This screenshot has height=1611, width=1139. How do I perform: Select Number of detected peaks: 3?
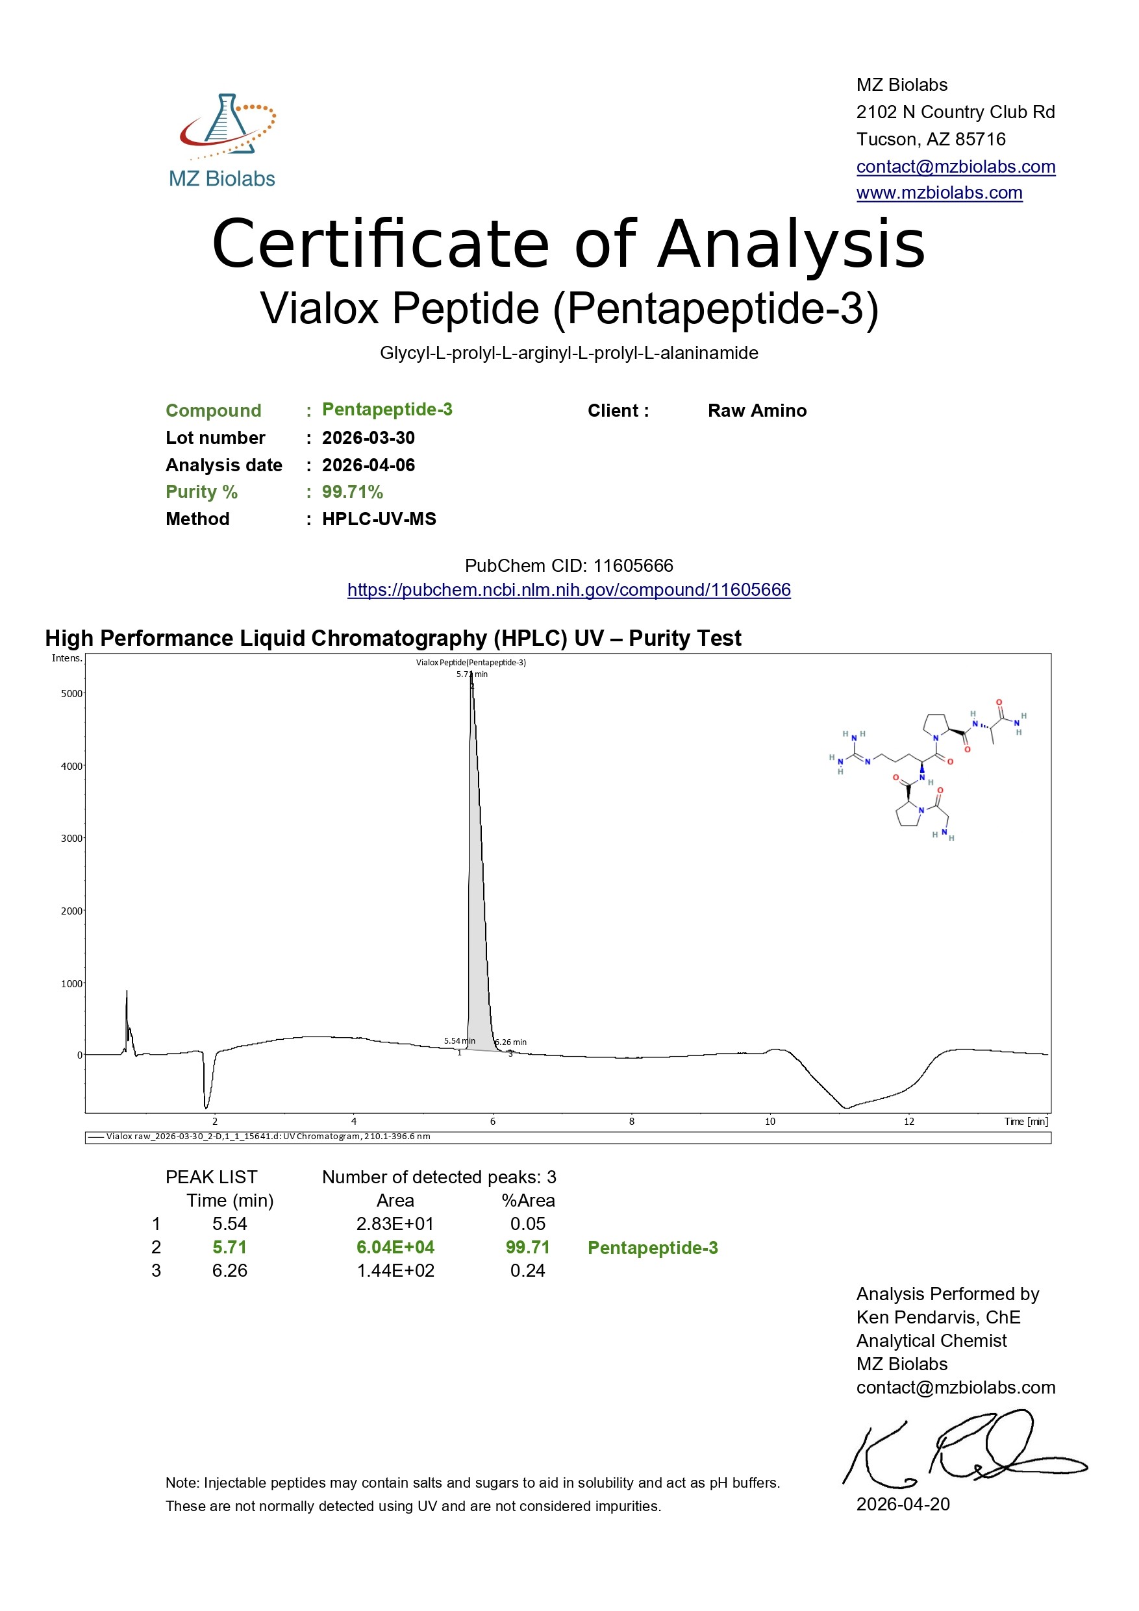(440, 1177)
